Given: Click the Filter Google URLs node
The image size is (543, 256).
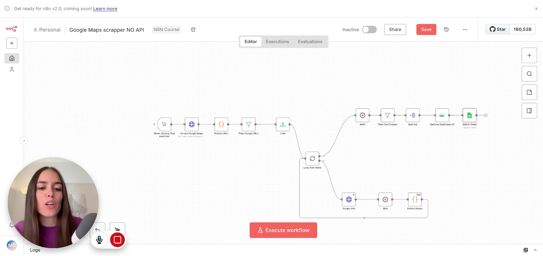Looking at the screenshot, I should pyautogui.click(x=249, y=124).
